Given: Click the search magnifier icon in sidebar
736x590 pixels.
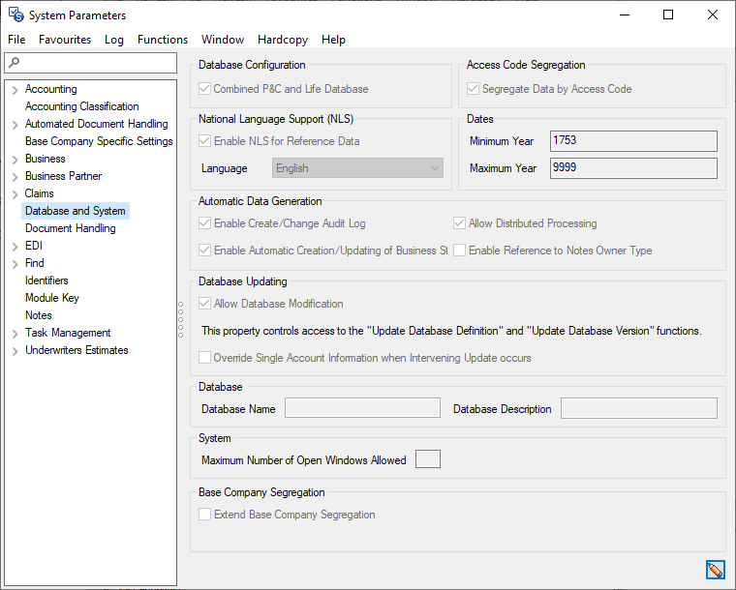Looking at the screenshot, I should pyautogui.click(x=14, y=63).
